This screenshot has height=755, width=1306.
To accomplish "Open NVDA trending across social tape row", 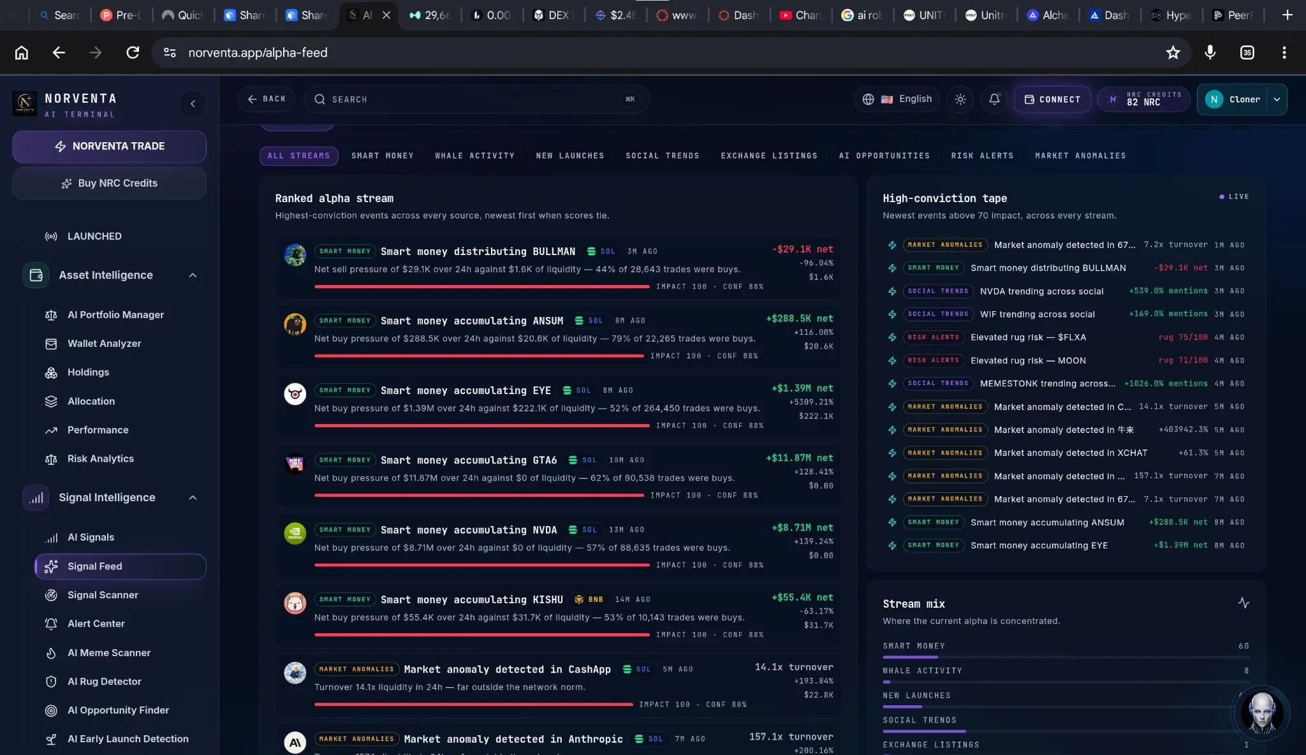I will coord(1066,291).
